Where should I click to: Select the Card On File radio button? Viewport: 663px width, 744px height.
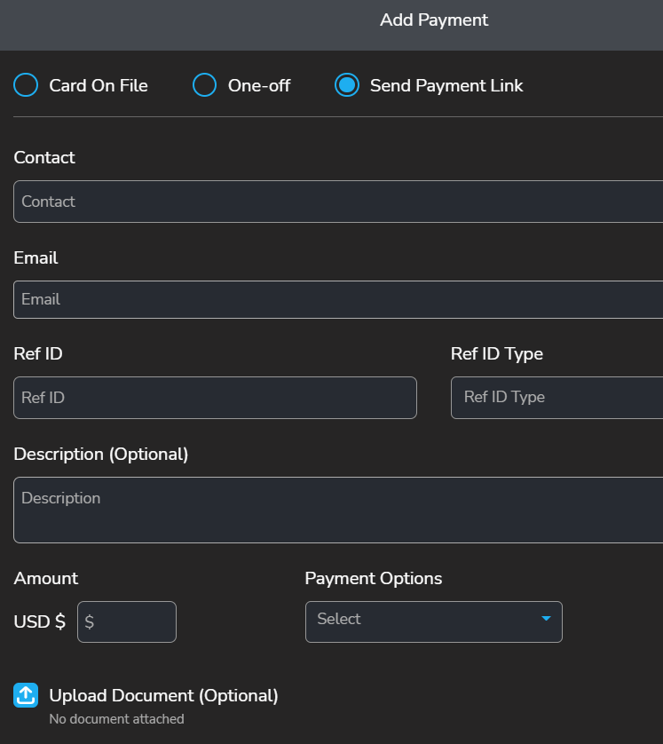pyautogui.click(x=27, y=85)
